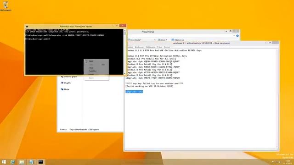Open the Recycle Bin desktop icon

point(6,5)
